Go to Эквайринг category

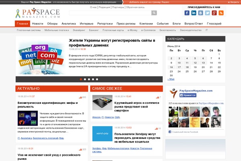pos(79,30)
